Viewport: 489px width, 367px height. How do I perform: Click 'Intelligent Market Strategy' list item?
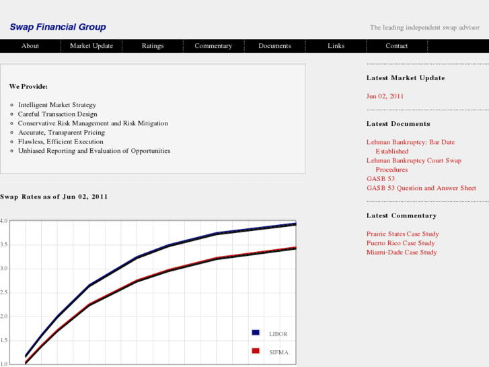point(57,105)
